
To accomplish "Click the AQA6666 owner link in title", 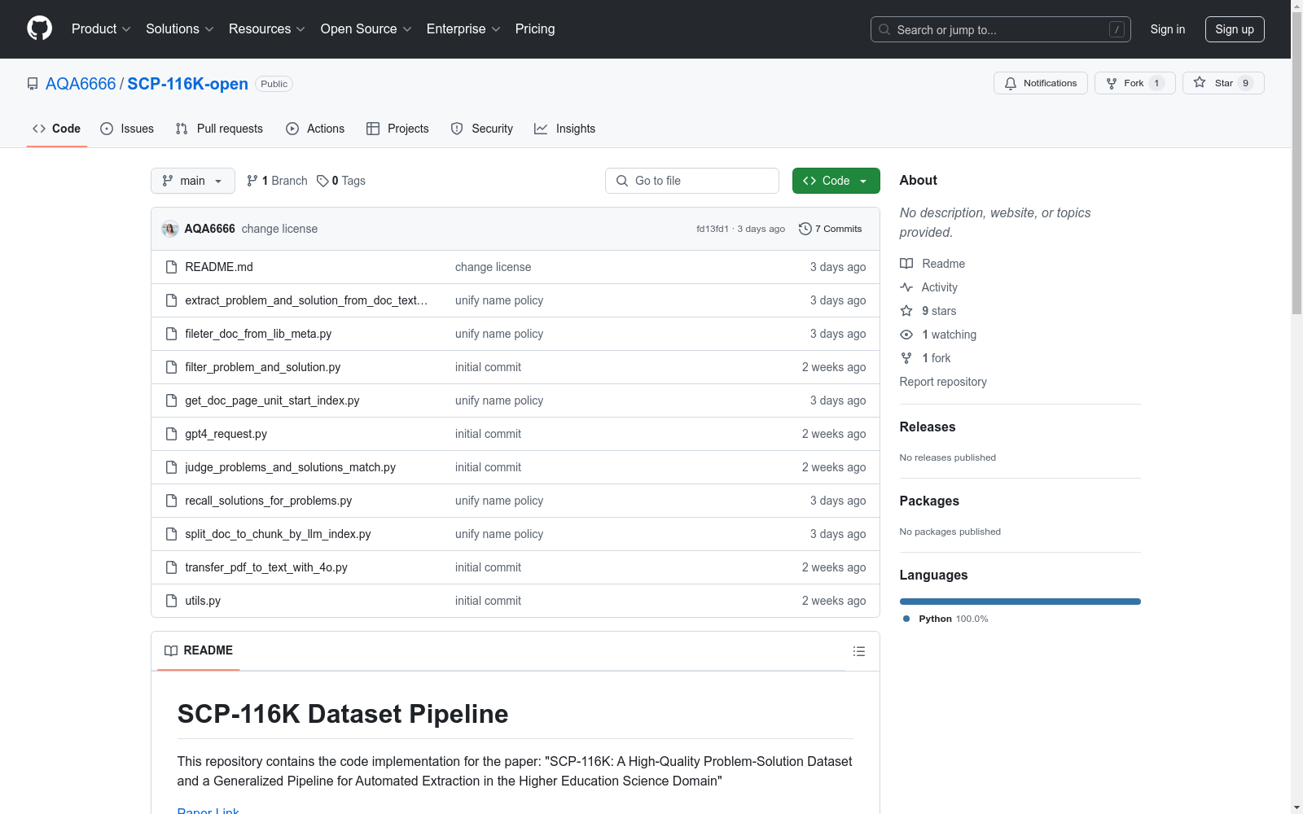I will (x=81, y=84).
